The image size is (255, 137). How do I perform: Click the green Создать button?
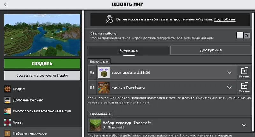pyautogui.click(x=42, y=64)
